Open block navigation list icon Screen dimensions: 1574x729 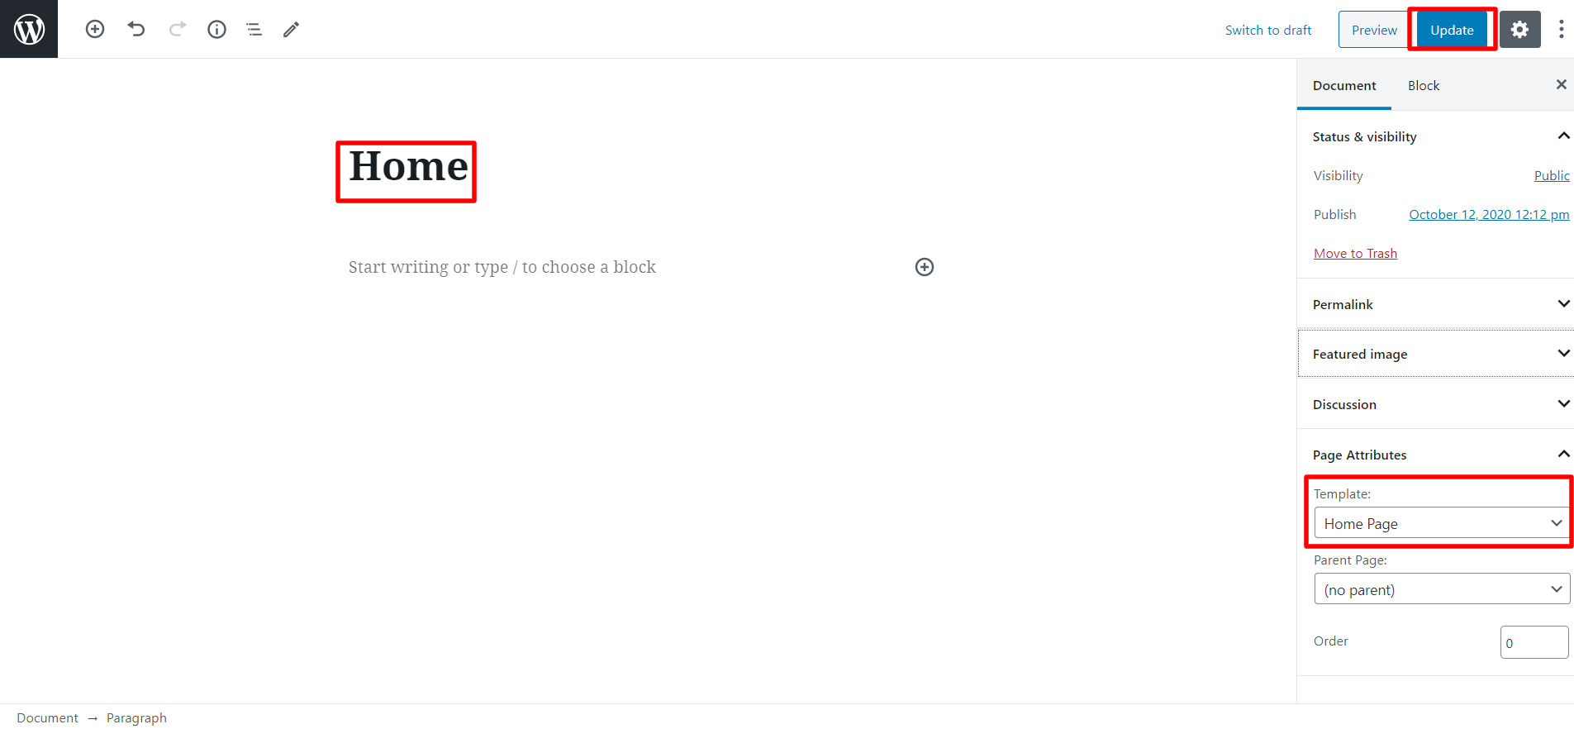[254, 29]
